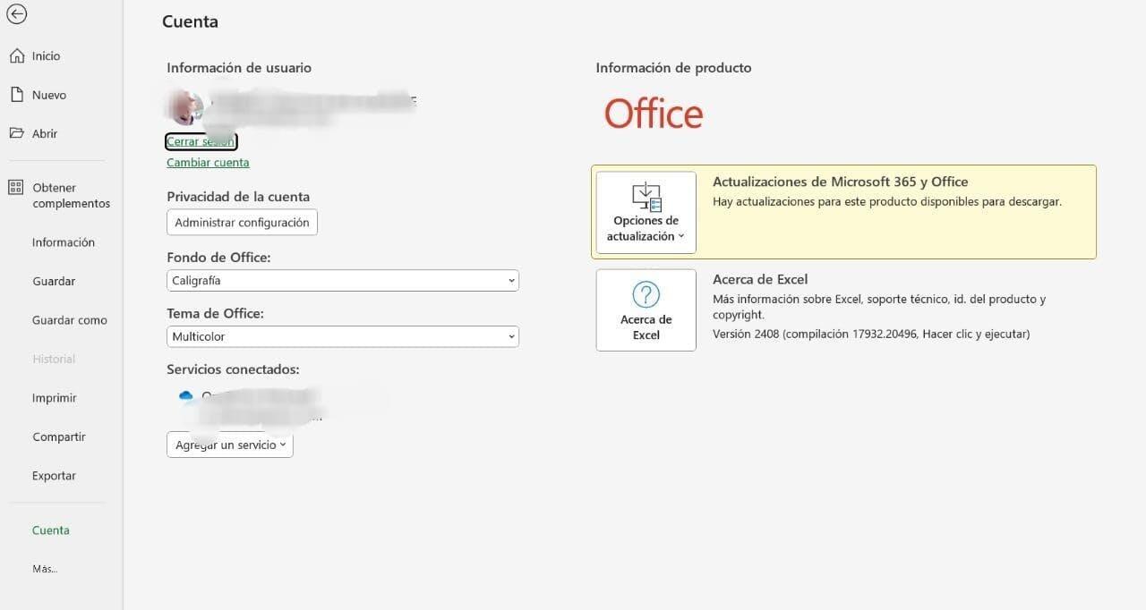Click the user profile picture
The width and height of the screenshot is (1146, 610).
pyautogui.click(x=185, y=107)
